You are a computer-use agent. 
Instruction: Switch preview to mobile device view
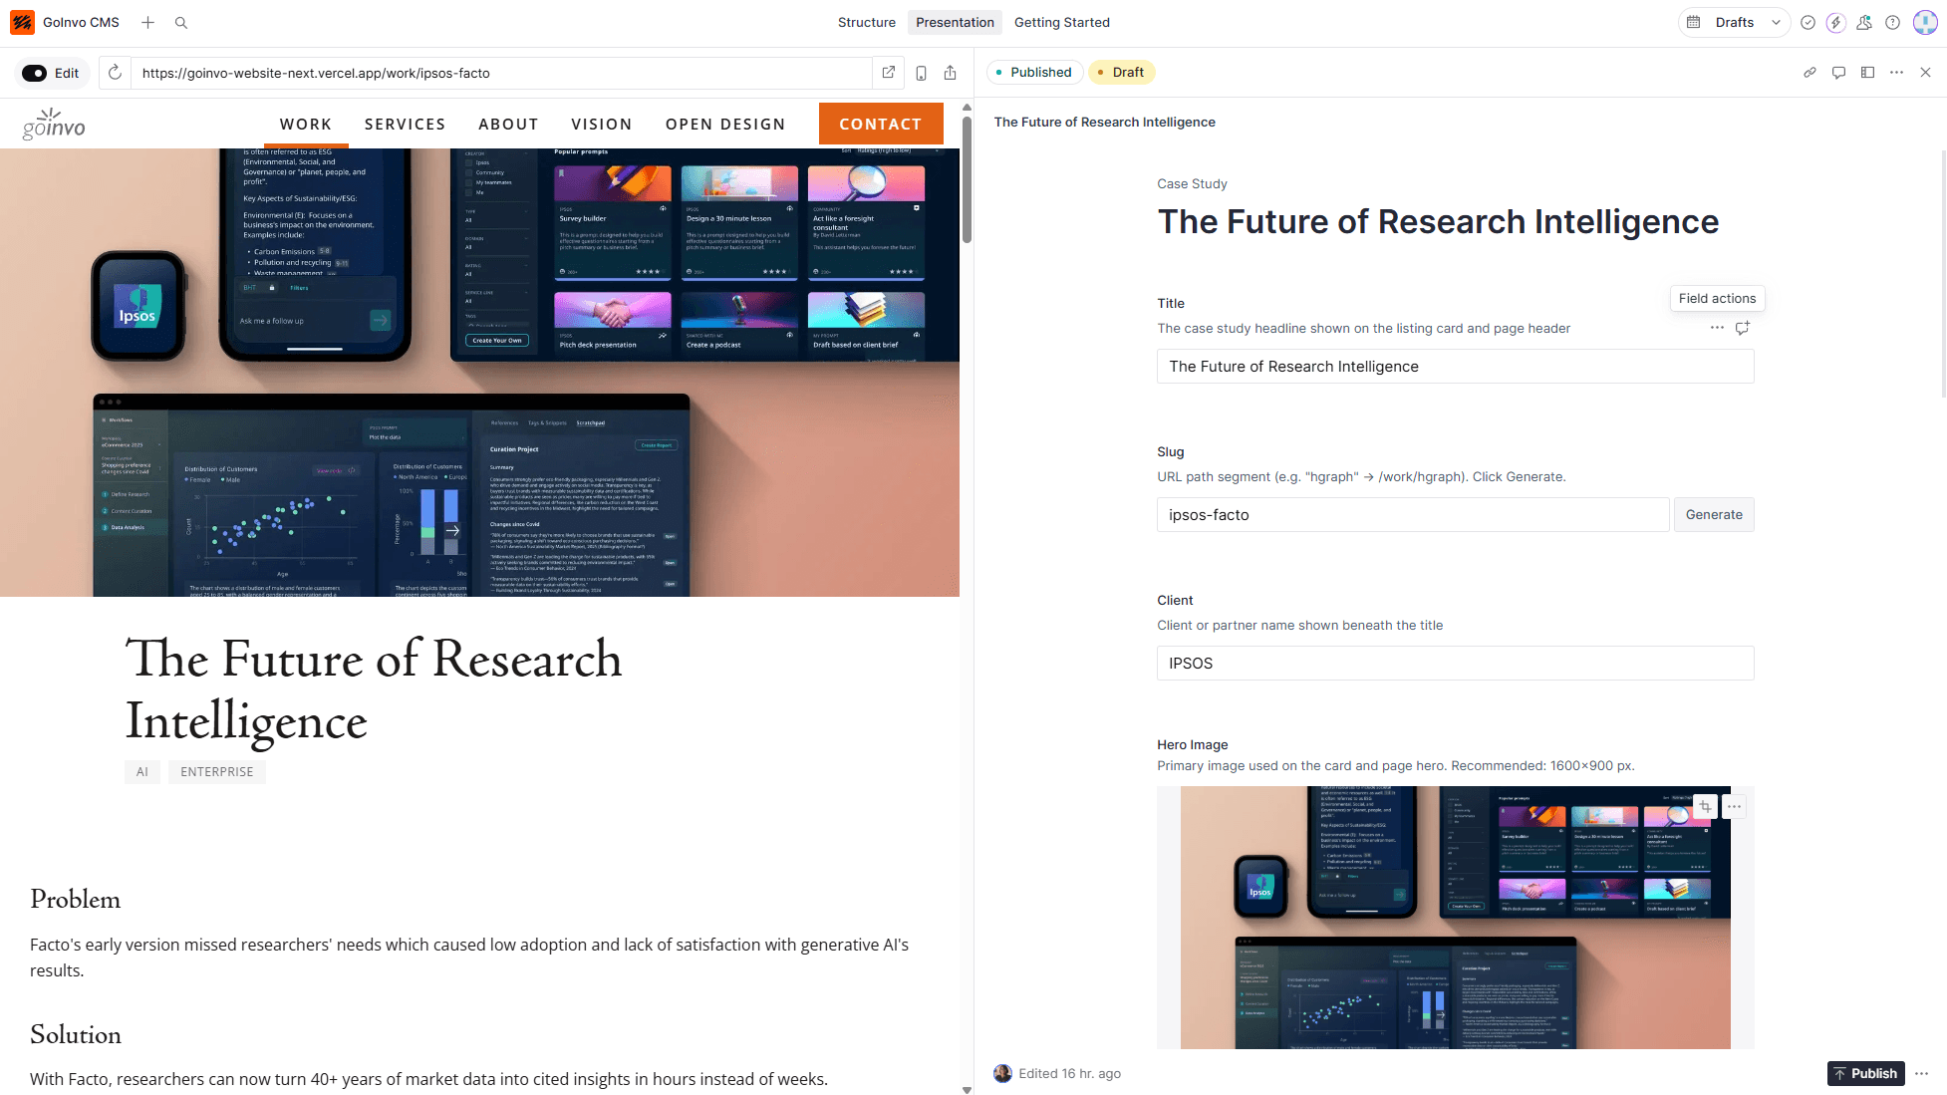[921, 72]
